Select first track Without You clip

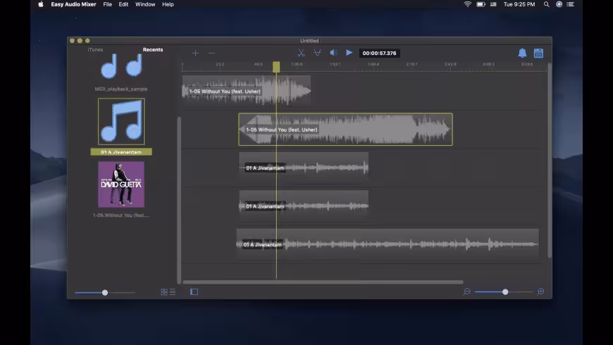pos(247,91)
